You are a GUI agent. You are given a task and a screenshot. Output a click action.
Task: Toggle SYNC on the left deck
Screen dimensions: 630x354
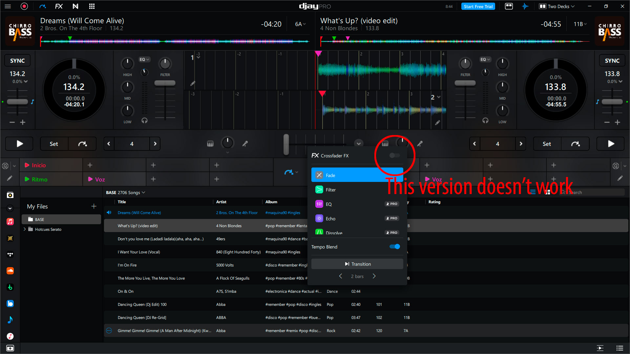[17, 61]
